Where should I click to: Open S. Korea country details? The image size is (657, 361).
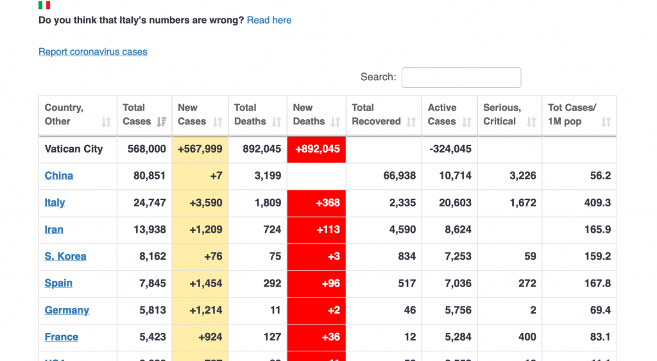point(65,256)
